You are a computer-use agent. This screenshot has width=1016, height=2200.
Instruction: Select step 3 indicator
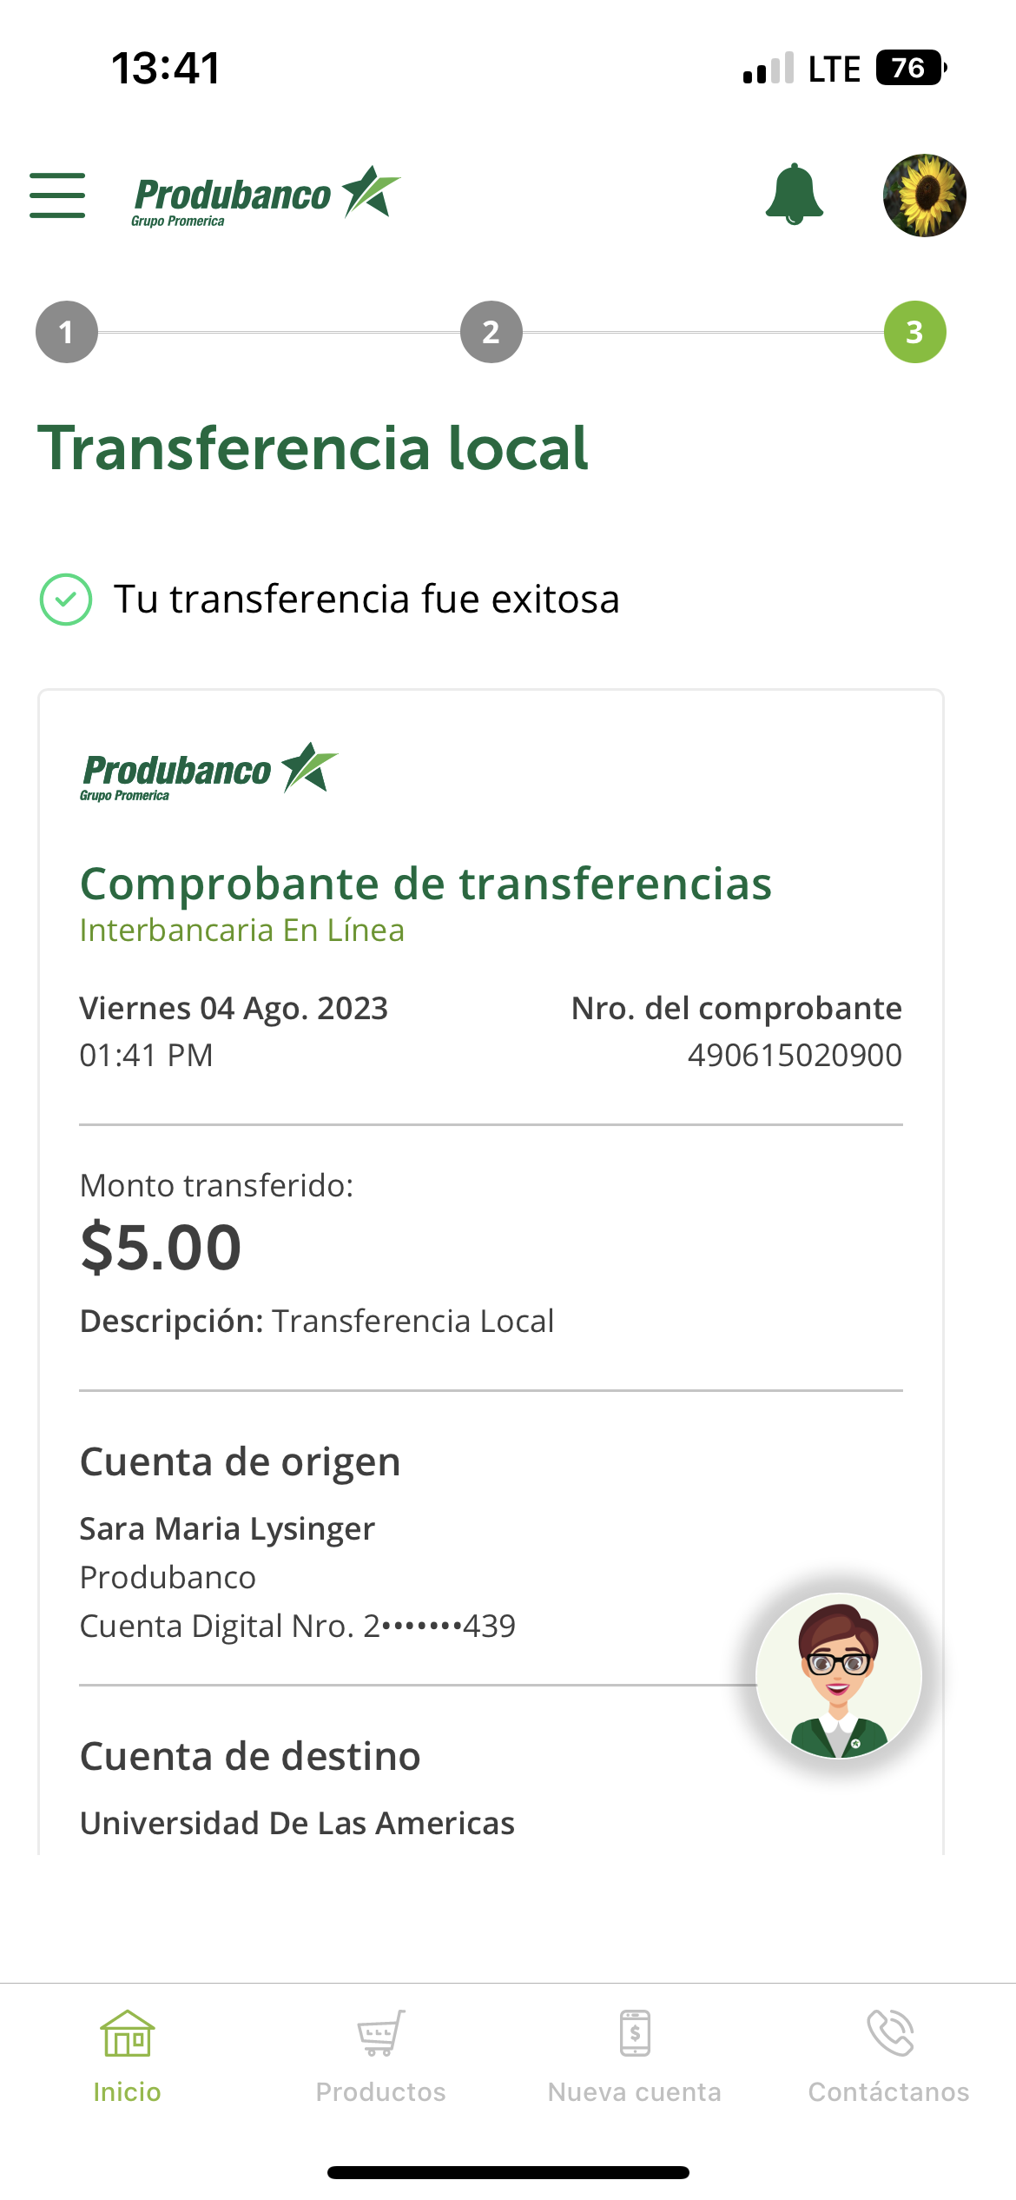click(914, 332)
